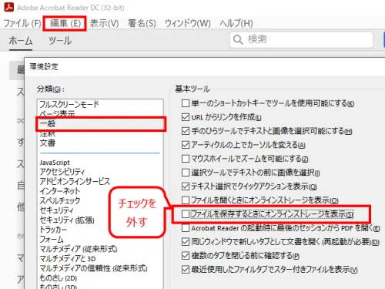This screenshot has height=289, width=385.
Task: Toggle 複数のタブを閉じる前に確認する checkbox
Action: pos(186,256)
